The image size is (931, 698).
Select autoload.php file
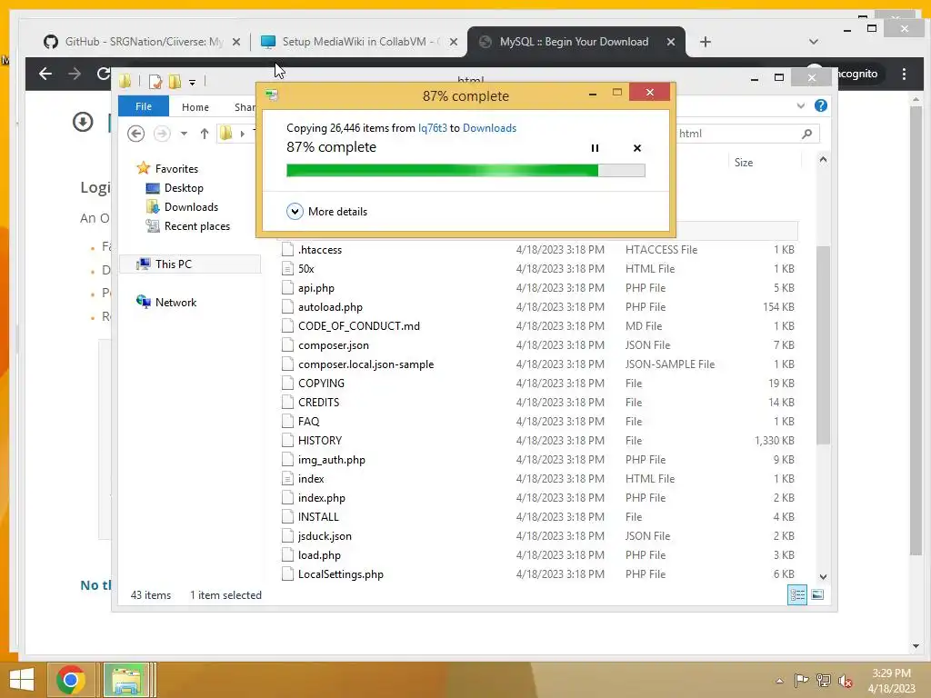click(330, 307)
